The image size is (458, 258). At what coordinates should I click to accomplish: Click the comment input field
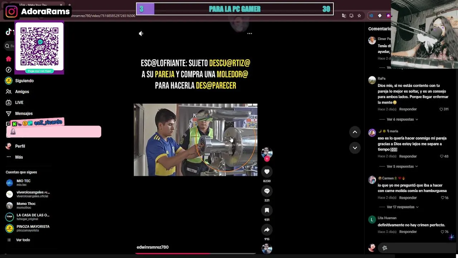point(417,248)
